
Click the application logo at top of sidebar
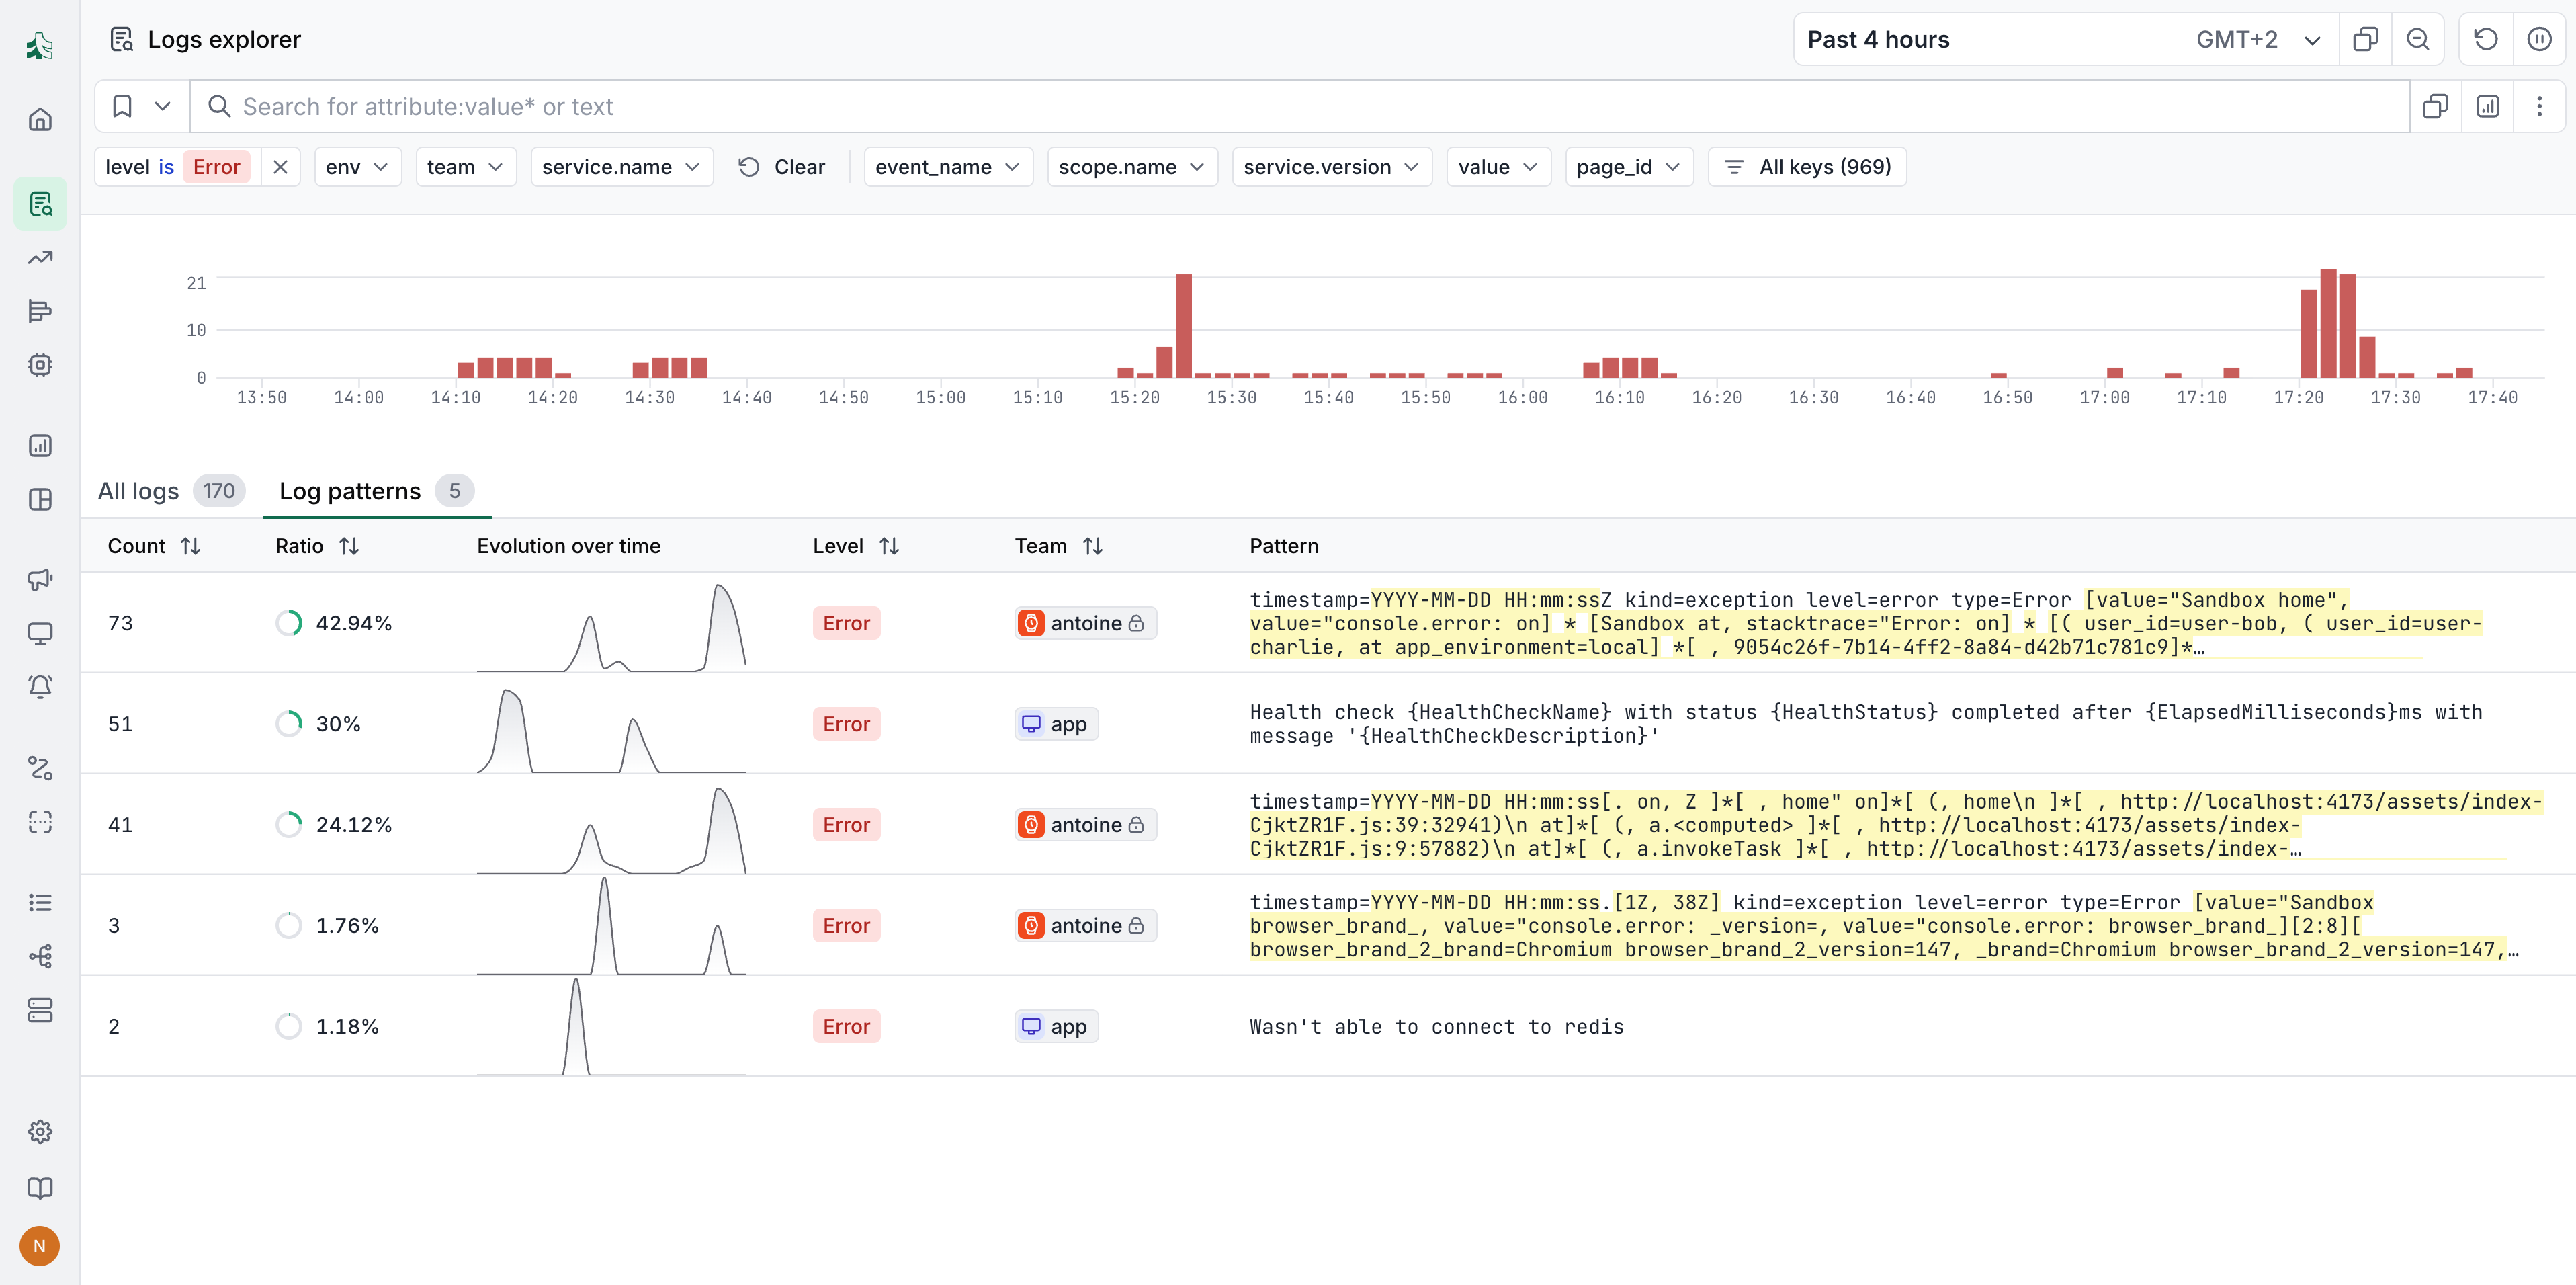[x=40, y=46]
